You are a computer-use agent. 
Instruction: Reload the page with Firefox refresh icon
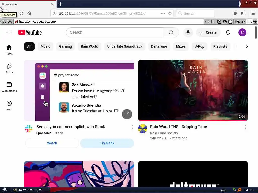(22, 13)
